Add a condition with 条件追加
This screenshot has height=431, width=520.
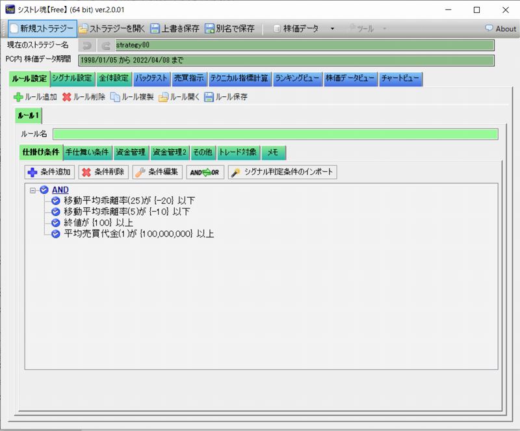point(49,172)
